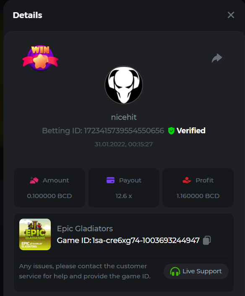
Task: Click the 12.6 x payout value
Action: [124, 196]
